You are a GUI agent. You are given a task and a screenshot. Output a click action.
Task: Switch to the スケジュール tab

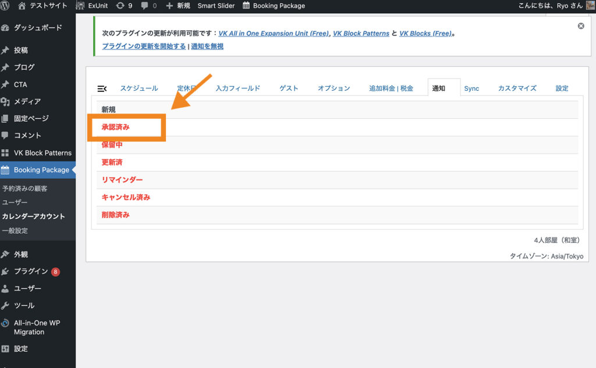click(x=139, y=89)
